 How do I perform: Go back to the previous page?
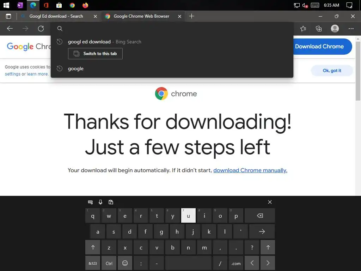click(10, 29)
